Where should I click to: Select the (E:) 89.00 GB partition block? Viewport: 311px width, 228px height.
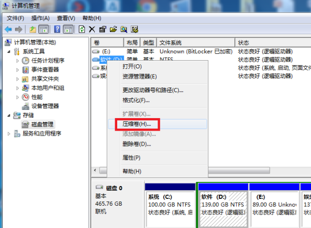pyautogui.click(x=275, y=205)
